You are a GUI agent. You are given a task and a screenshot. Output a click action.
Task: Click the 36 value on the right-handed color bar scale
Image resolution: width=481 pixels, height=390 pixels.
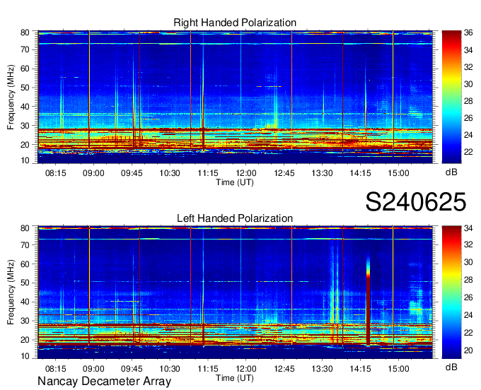468,32
